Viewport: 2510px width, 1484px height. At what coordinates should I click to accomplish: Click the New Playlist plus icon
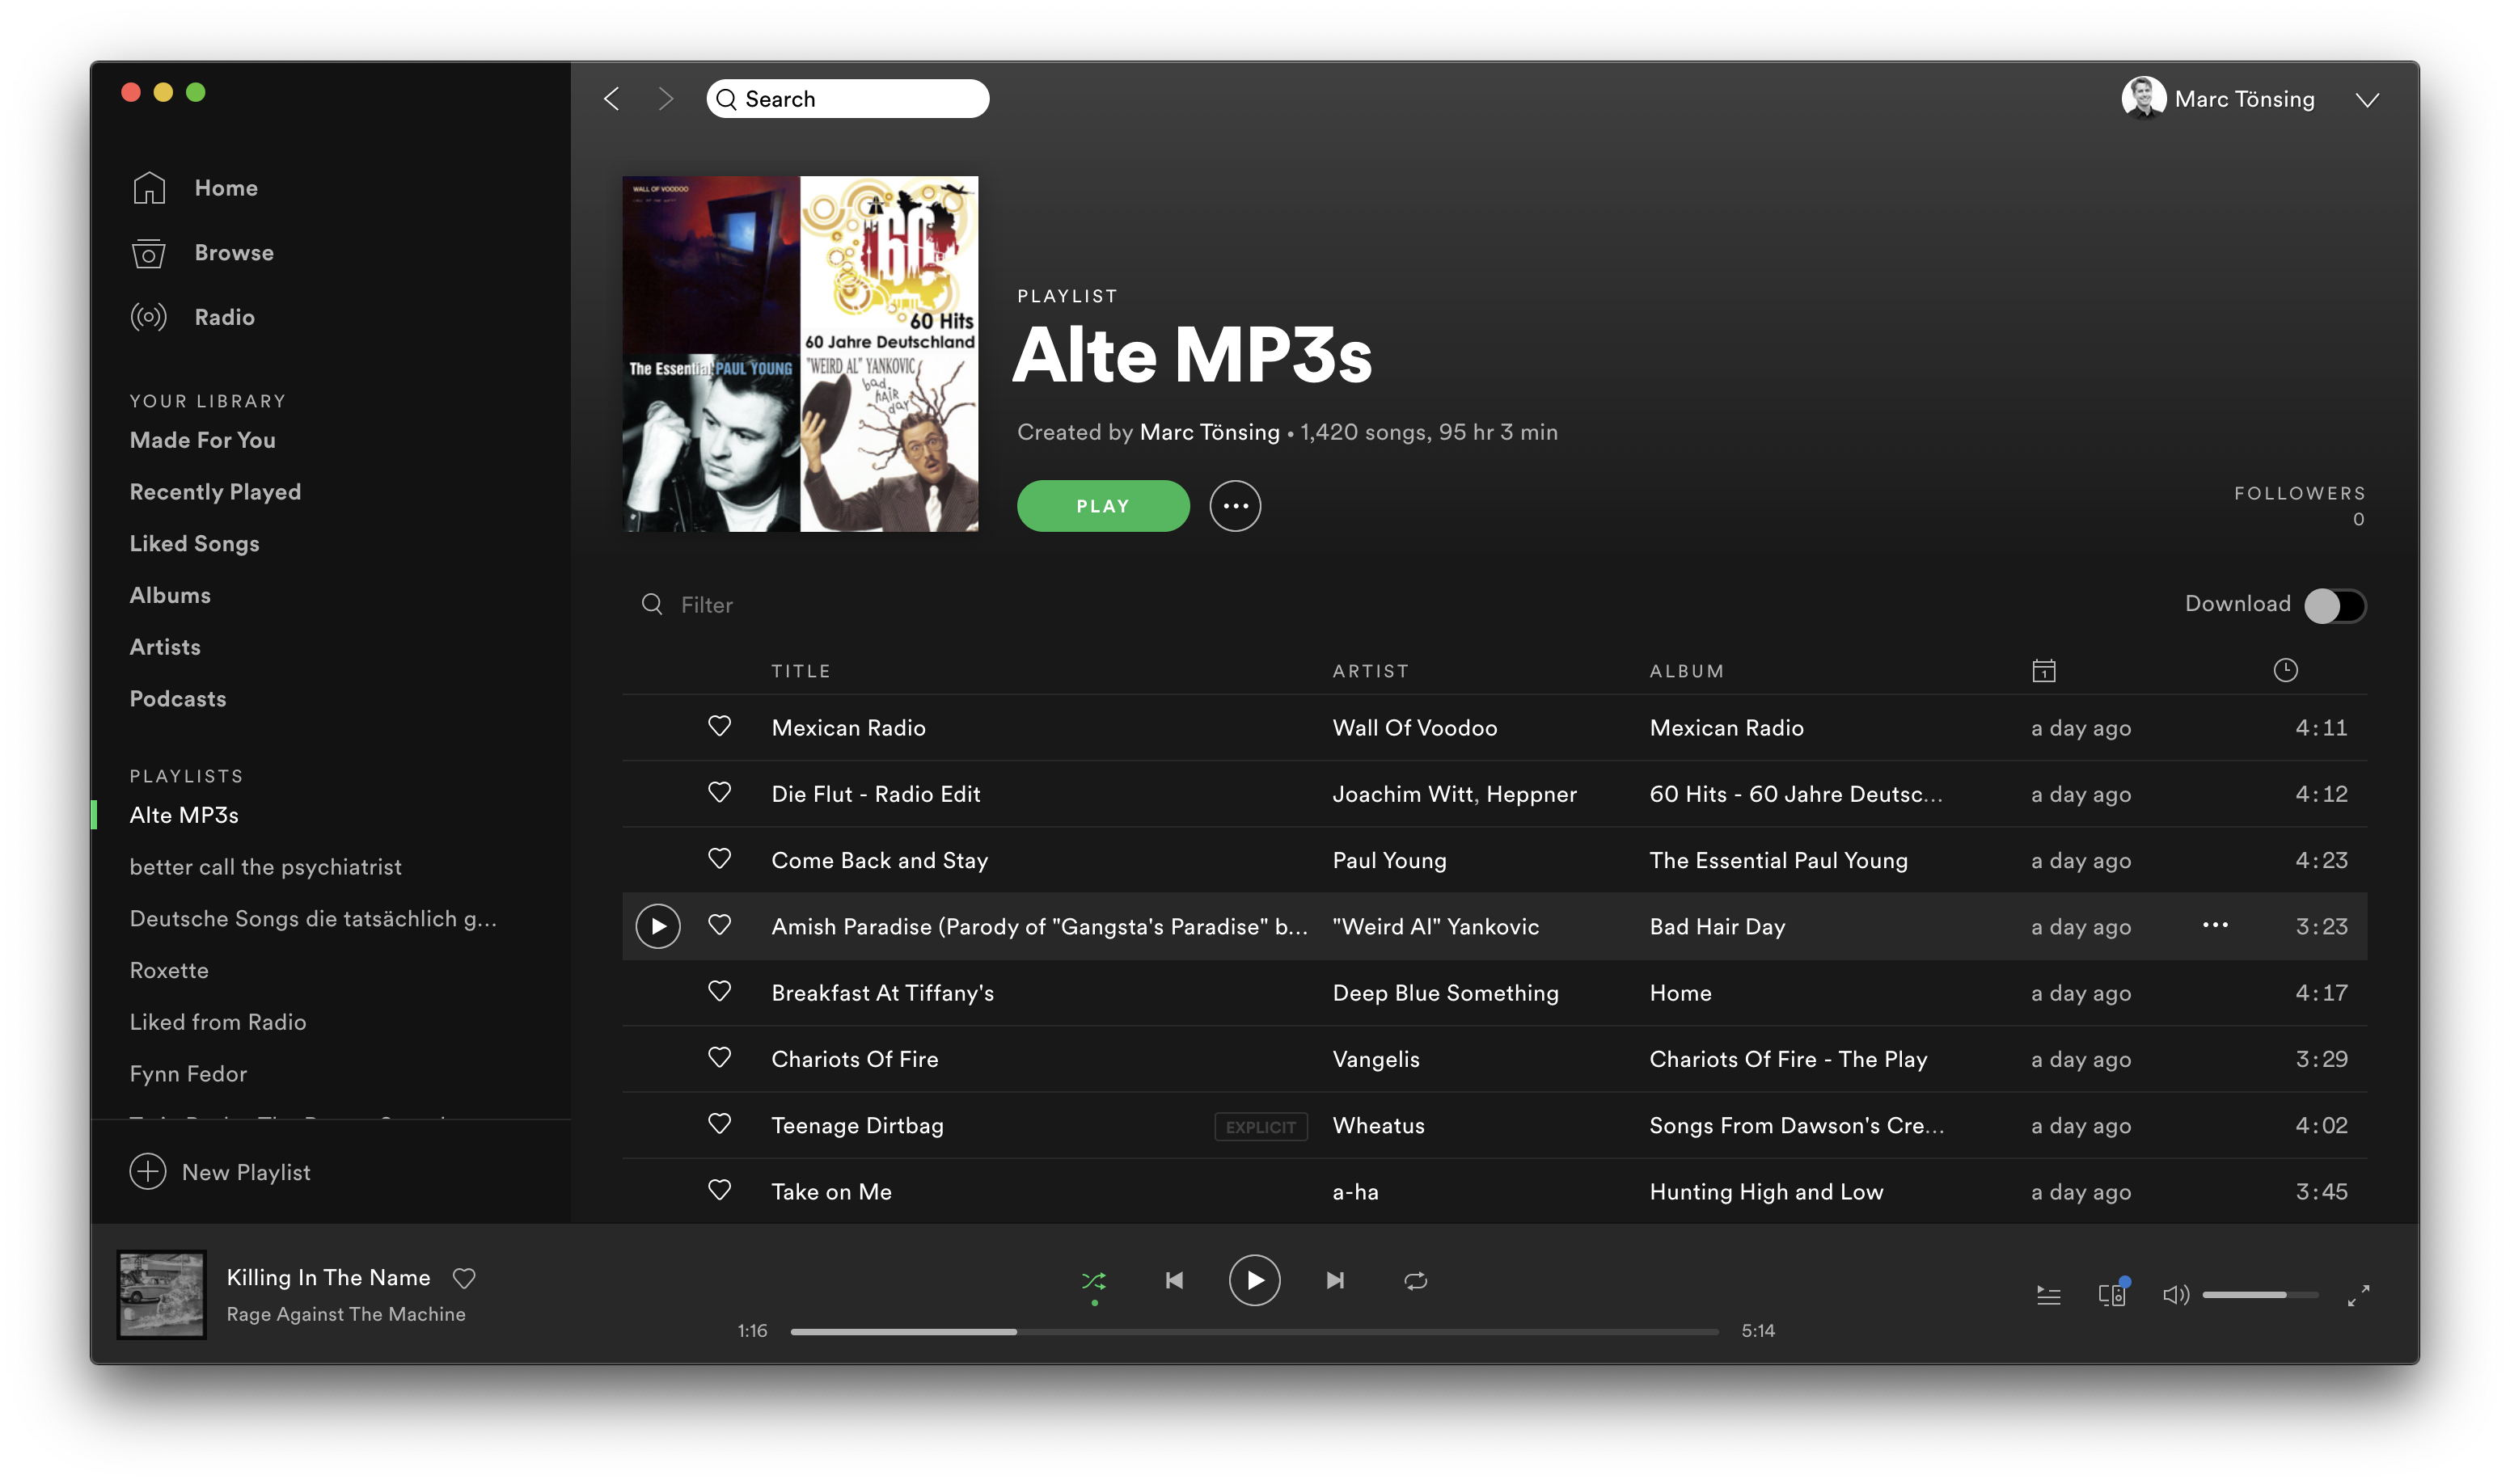coord(148,1171)
